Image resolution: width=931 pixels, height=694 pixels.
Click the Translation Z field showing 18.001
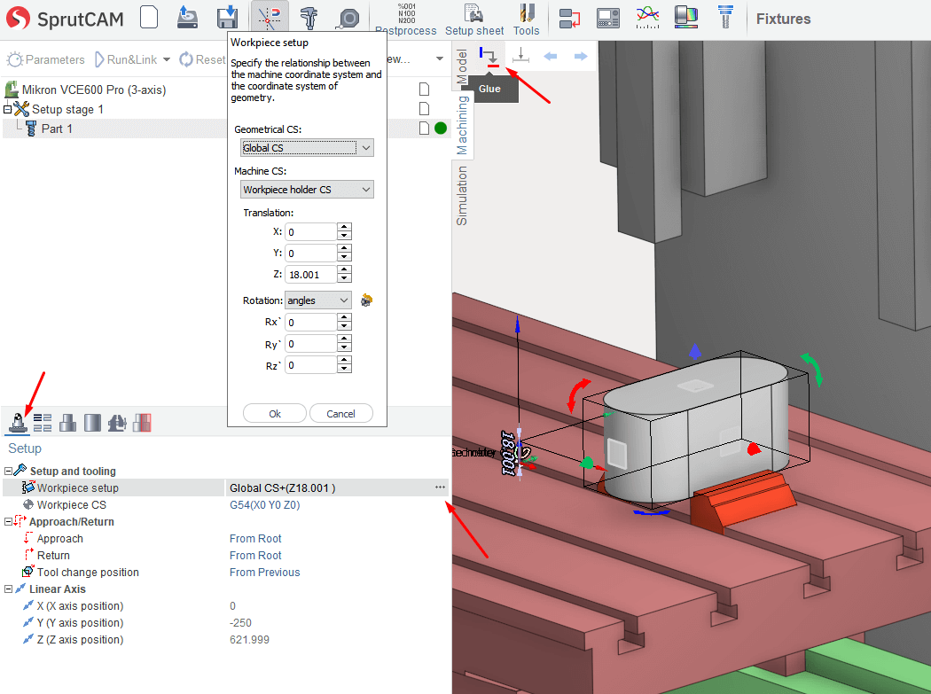click(x=310, y=274)
